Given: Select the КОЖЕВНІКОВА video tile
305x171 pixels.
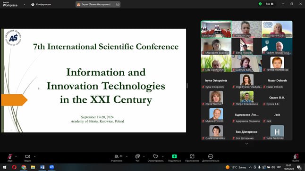Looking at the screenshot, I should (277, 29).
